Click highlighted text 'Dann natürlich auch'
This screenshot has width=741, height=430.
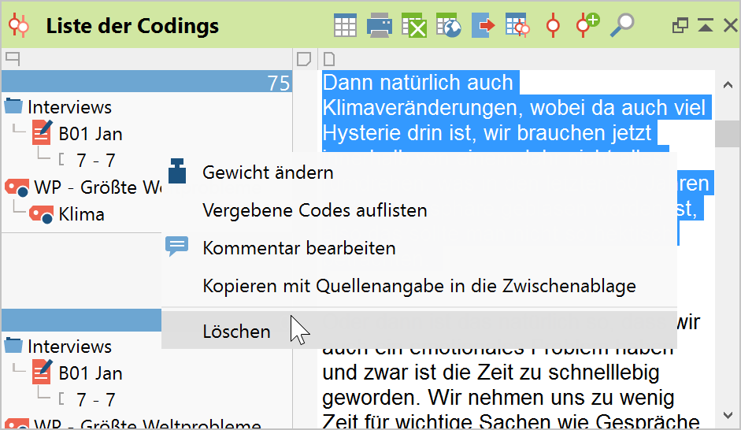418,82
